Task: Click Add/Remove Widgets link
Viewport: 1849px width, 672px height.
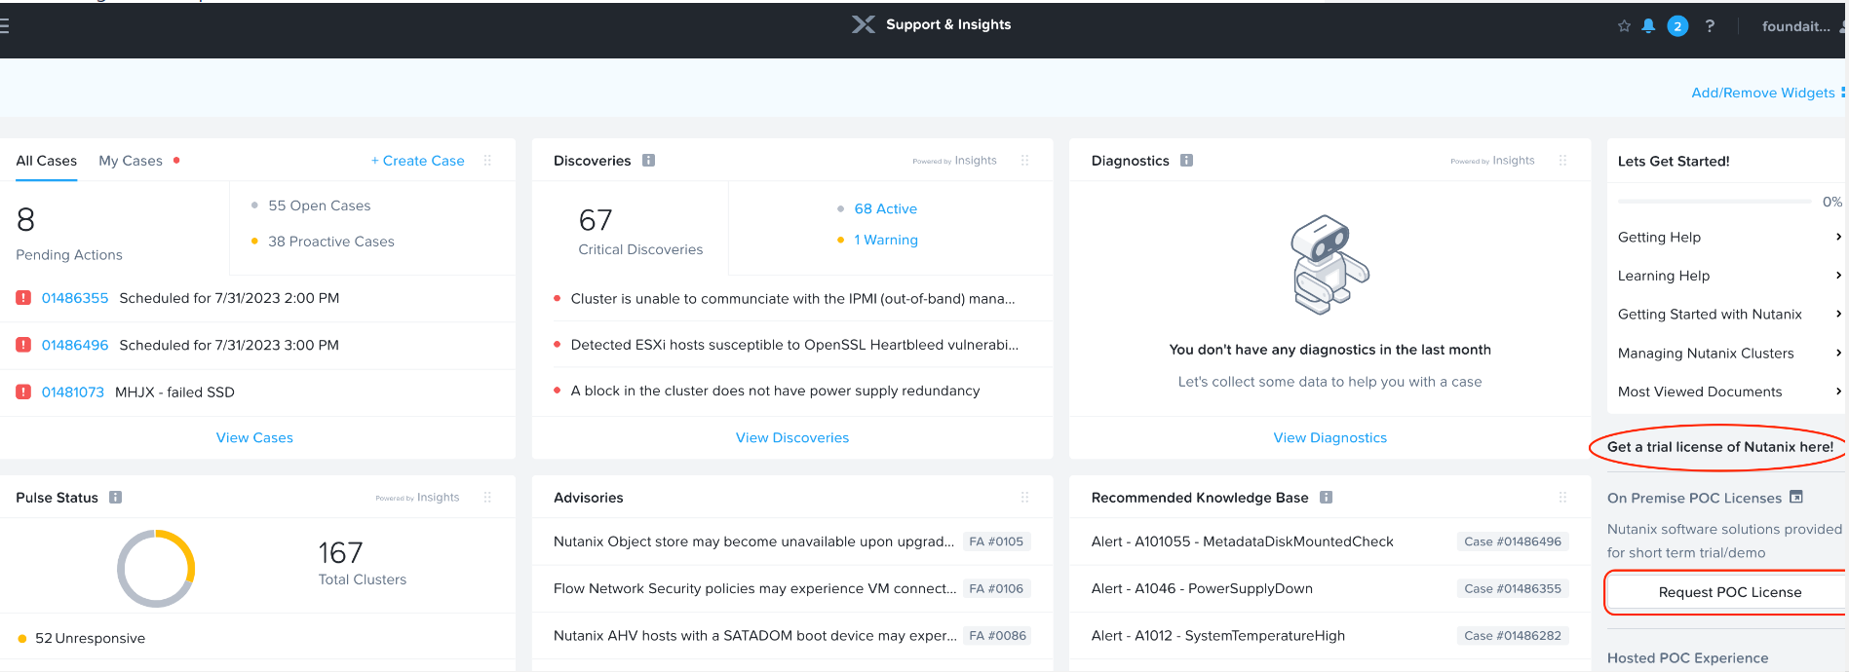Action: pos(1763,93)
